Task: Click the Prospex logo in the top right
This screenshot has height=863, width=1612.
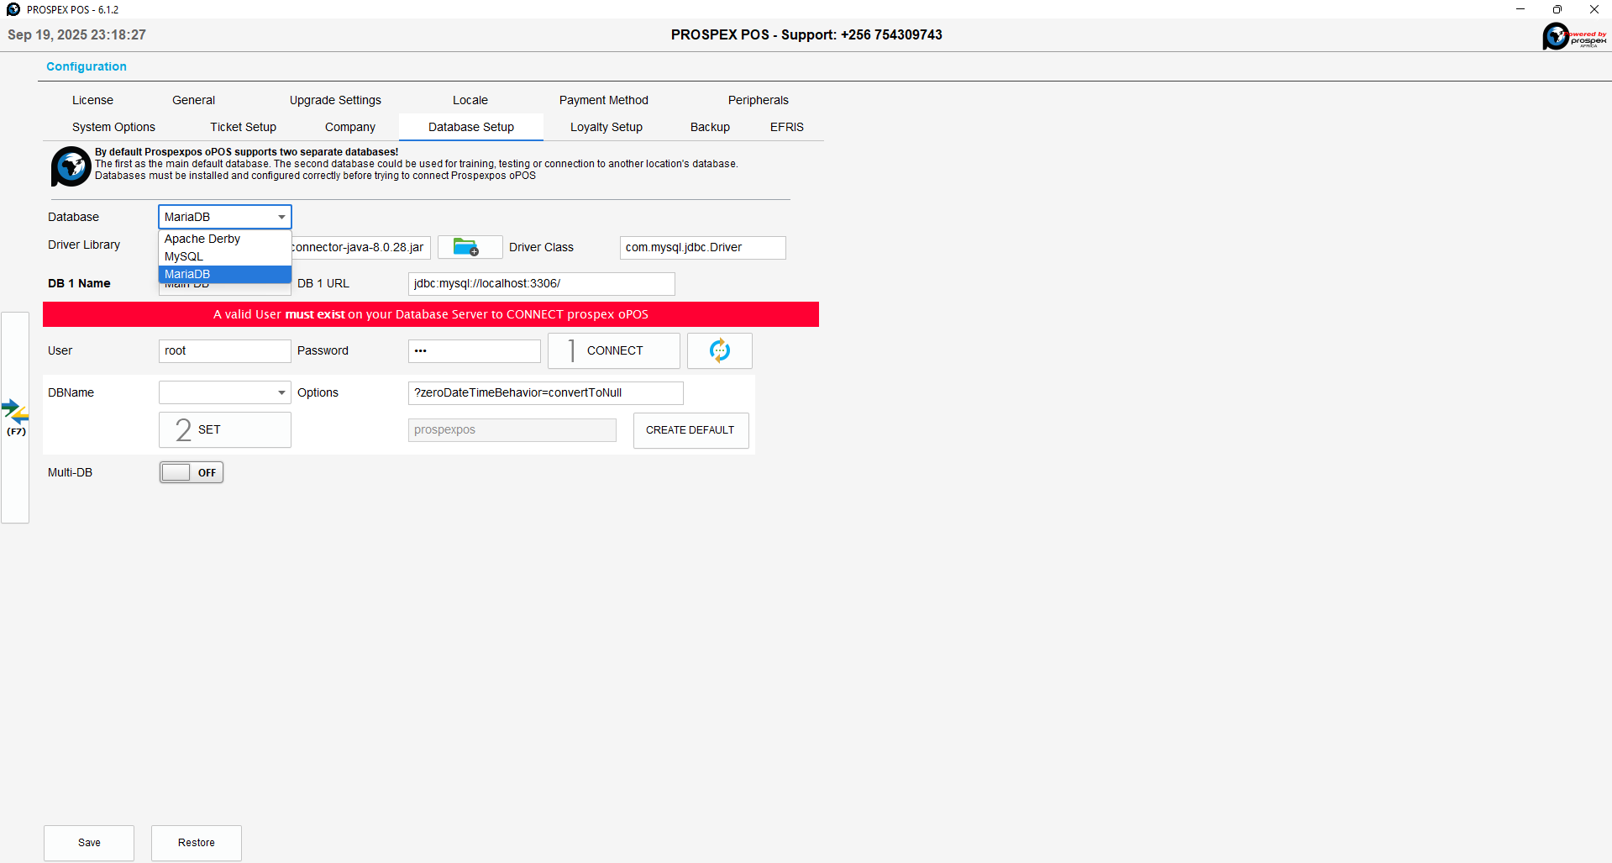Action: [x=1573, y=36]
